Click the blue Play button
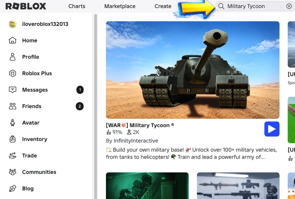 pos(272,129)
